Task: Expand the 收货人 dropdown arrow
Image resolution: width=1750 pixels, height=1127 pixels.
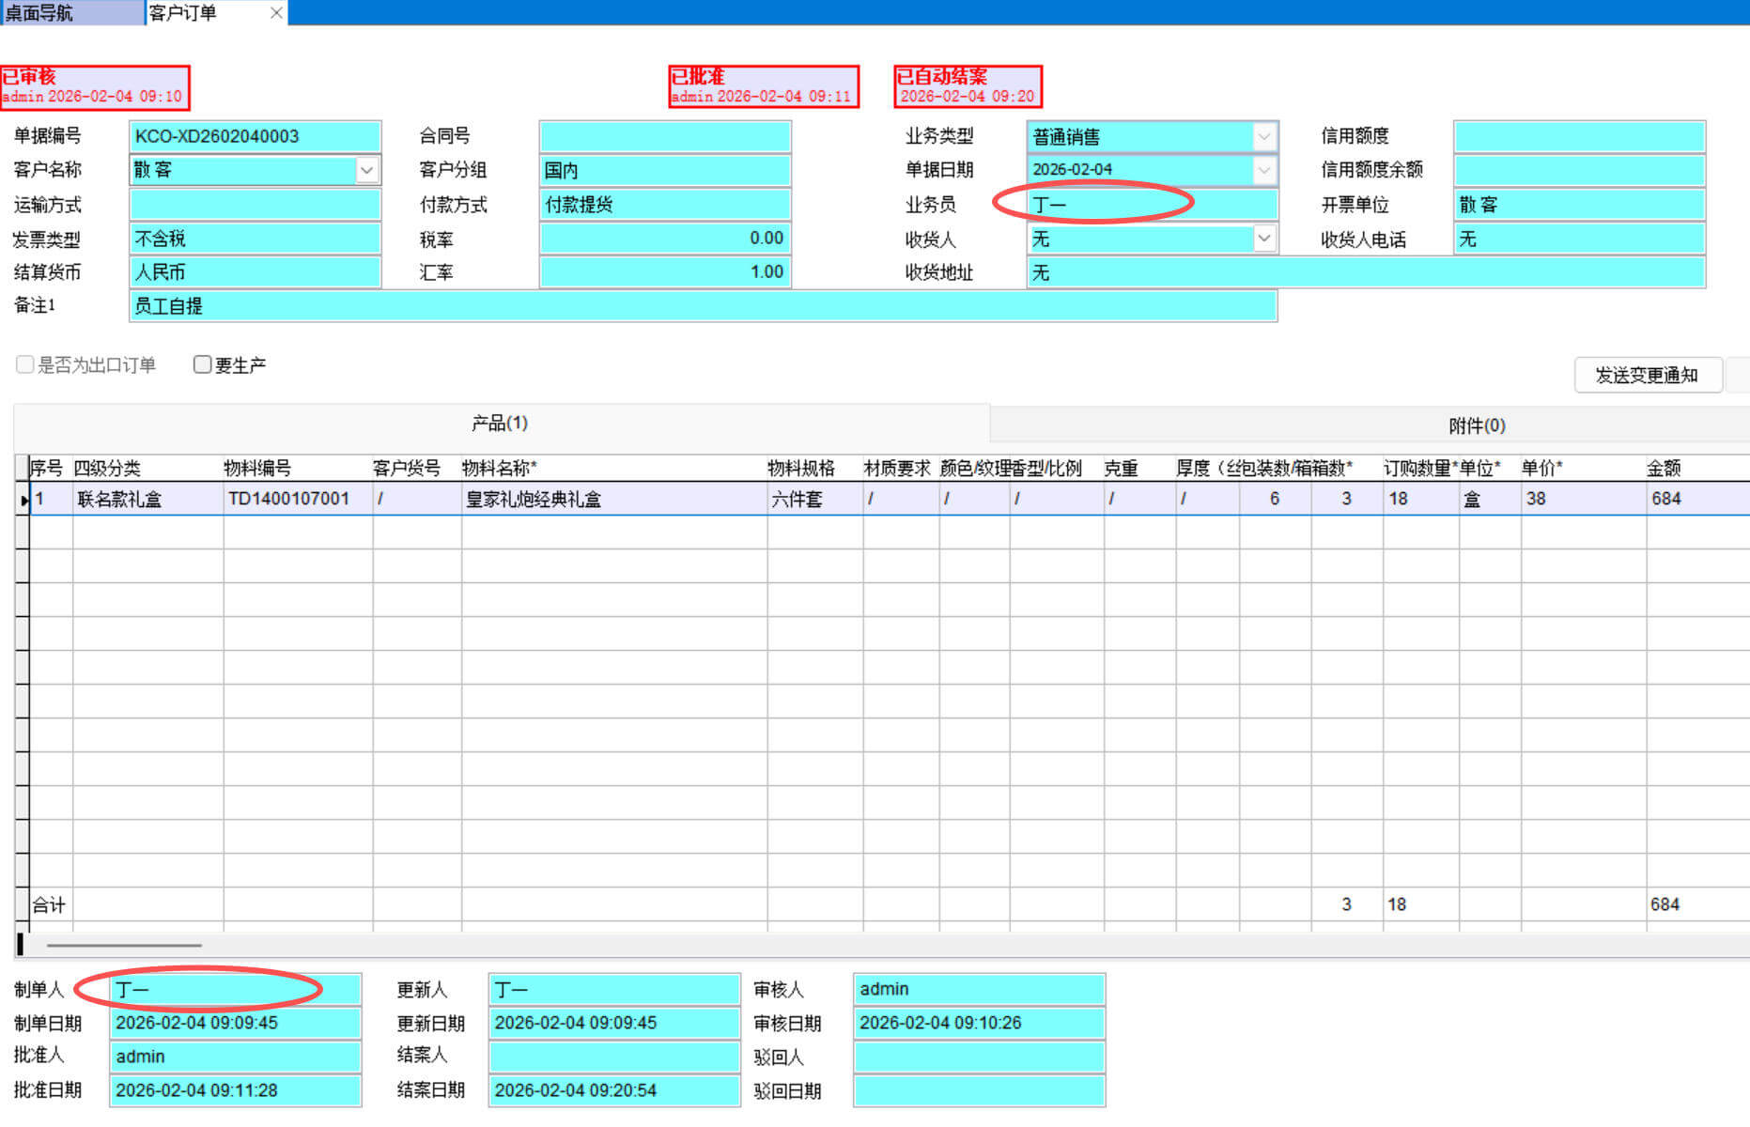Action: click(x=1264, y=239)
